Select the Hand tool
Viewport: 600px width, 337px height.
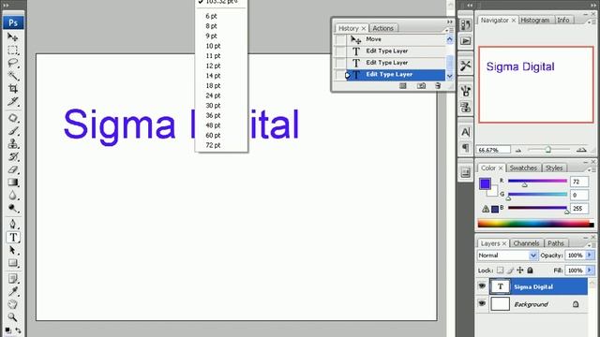12,304
